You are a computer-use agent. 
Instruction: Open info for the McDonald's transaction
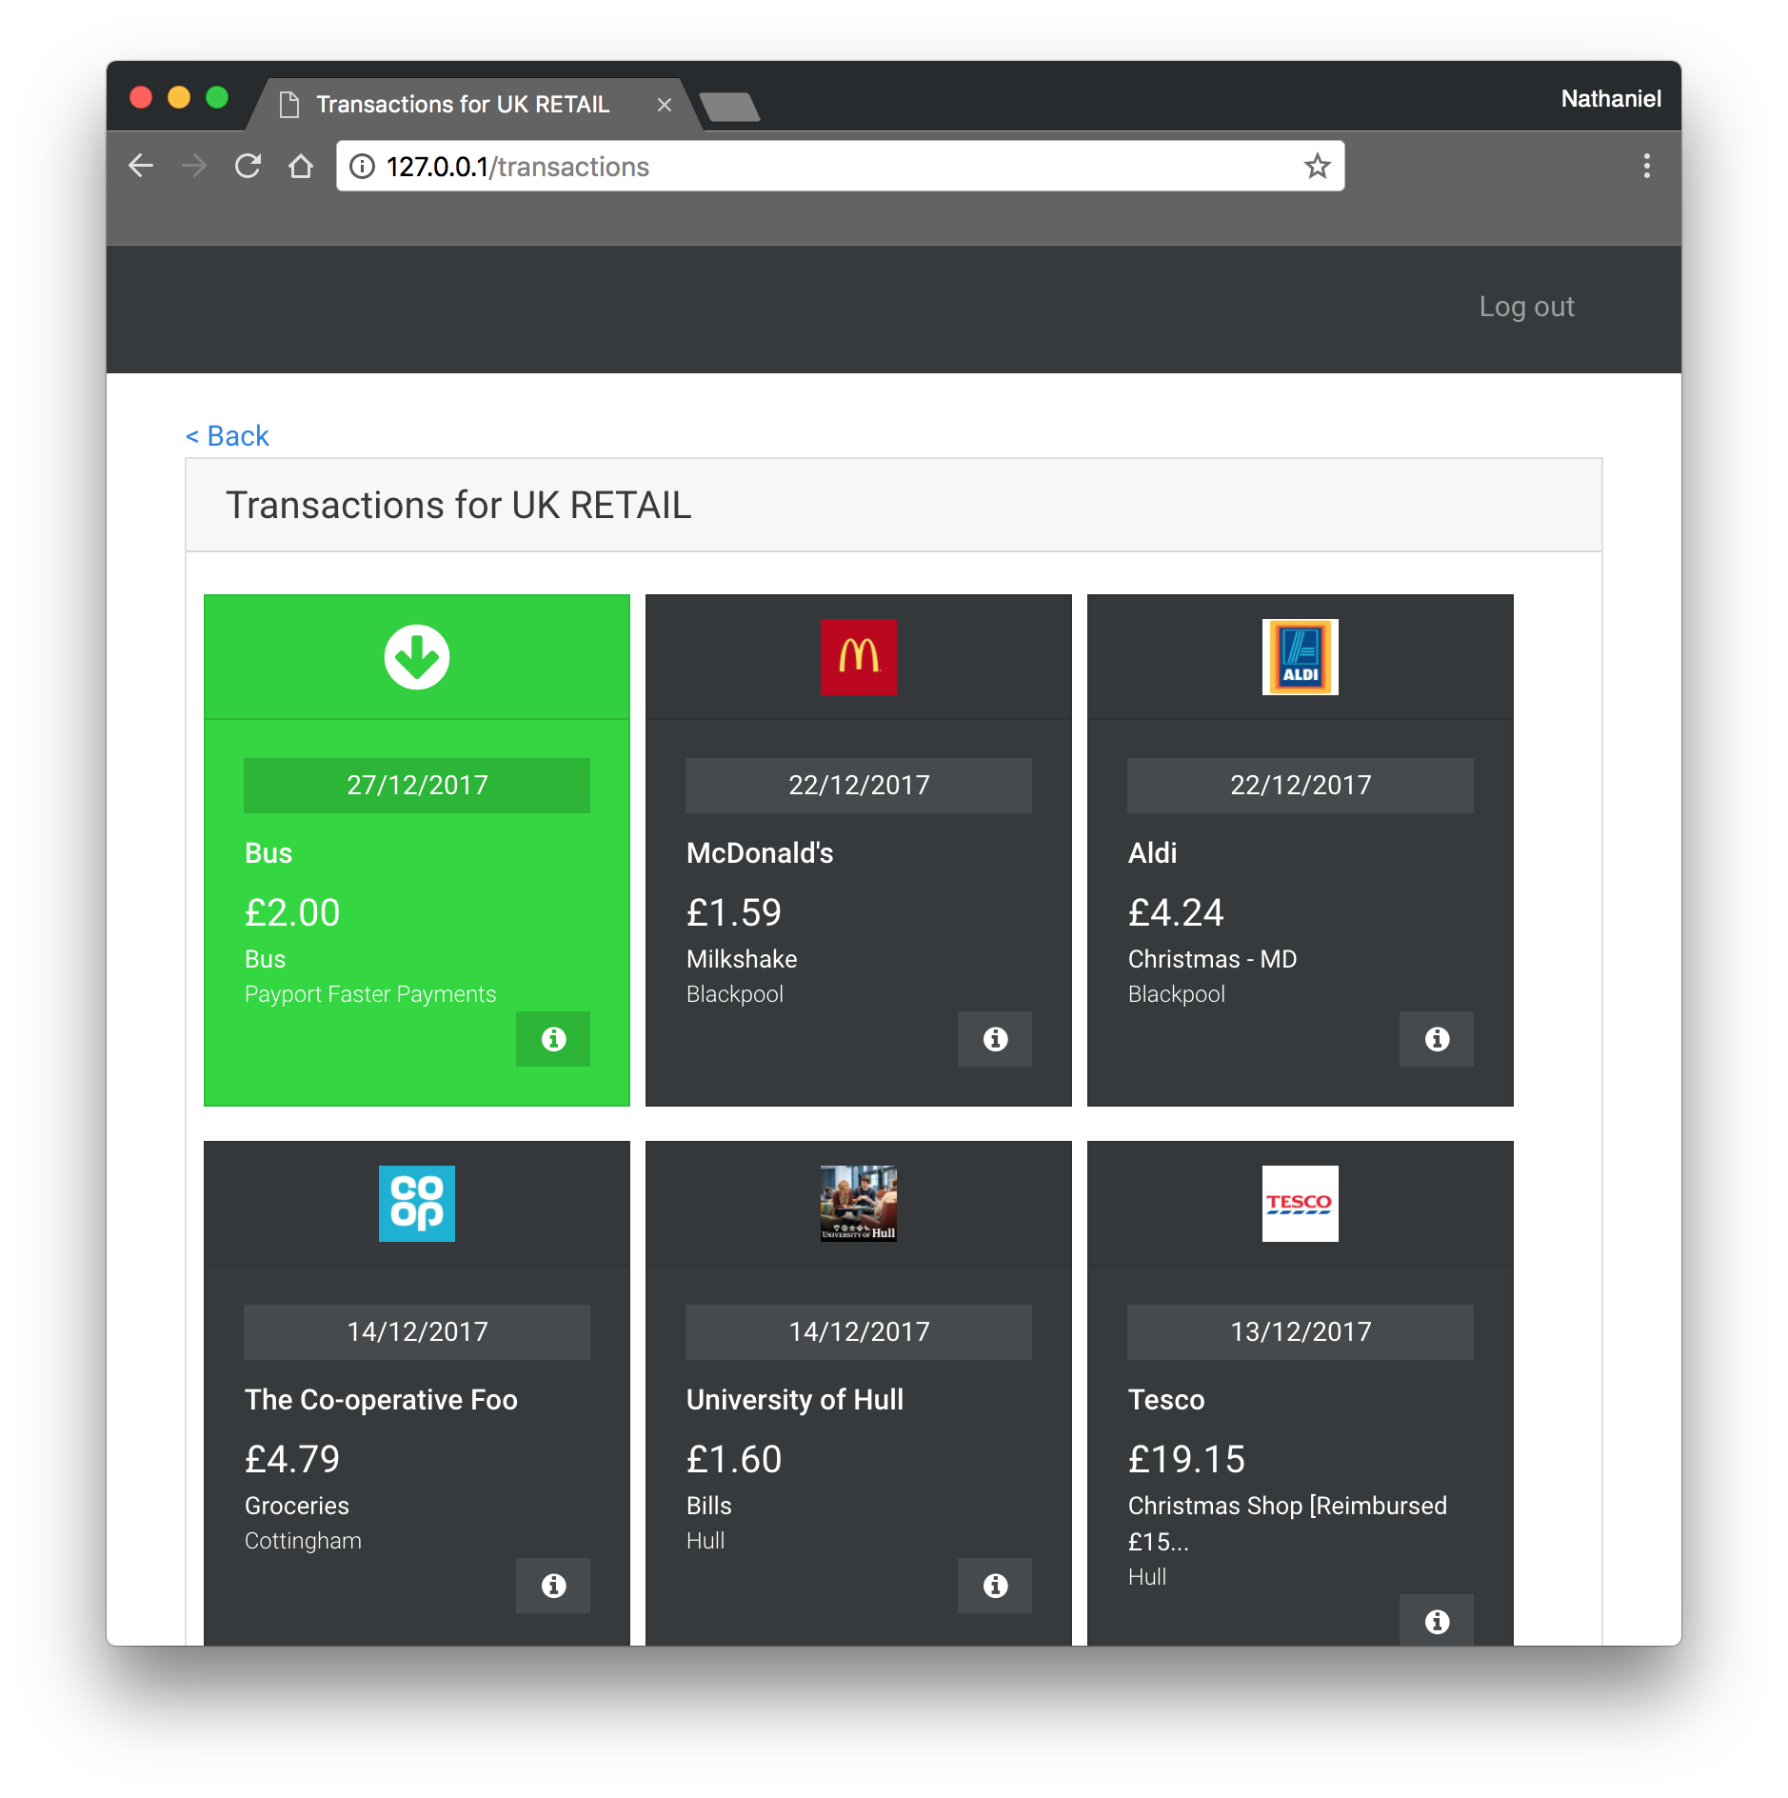click(995, 1039)
